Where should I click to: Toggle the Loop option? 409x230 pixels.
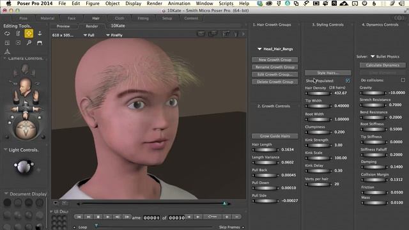[74, 227]
